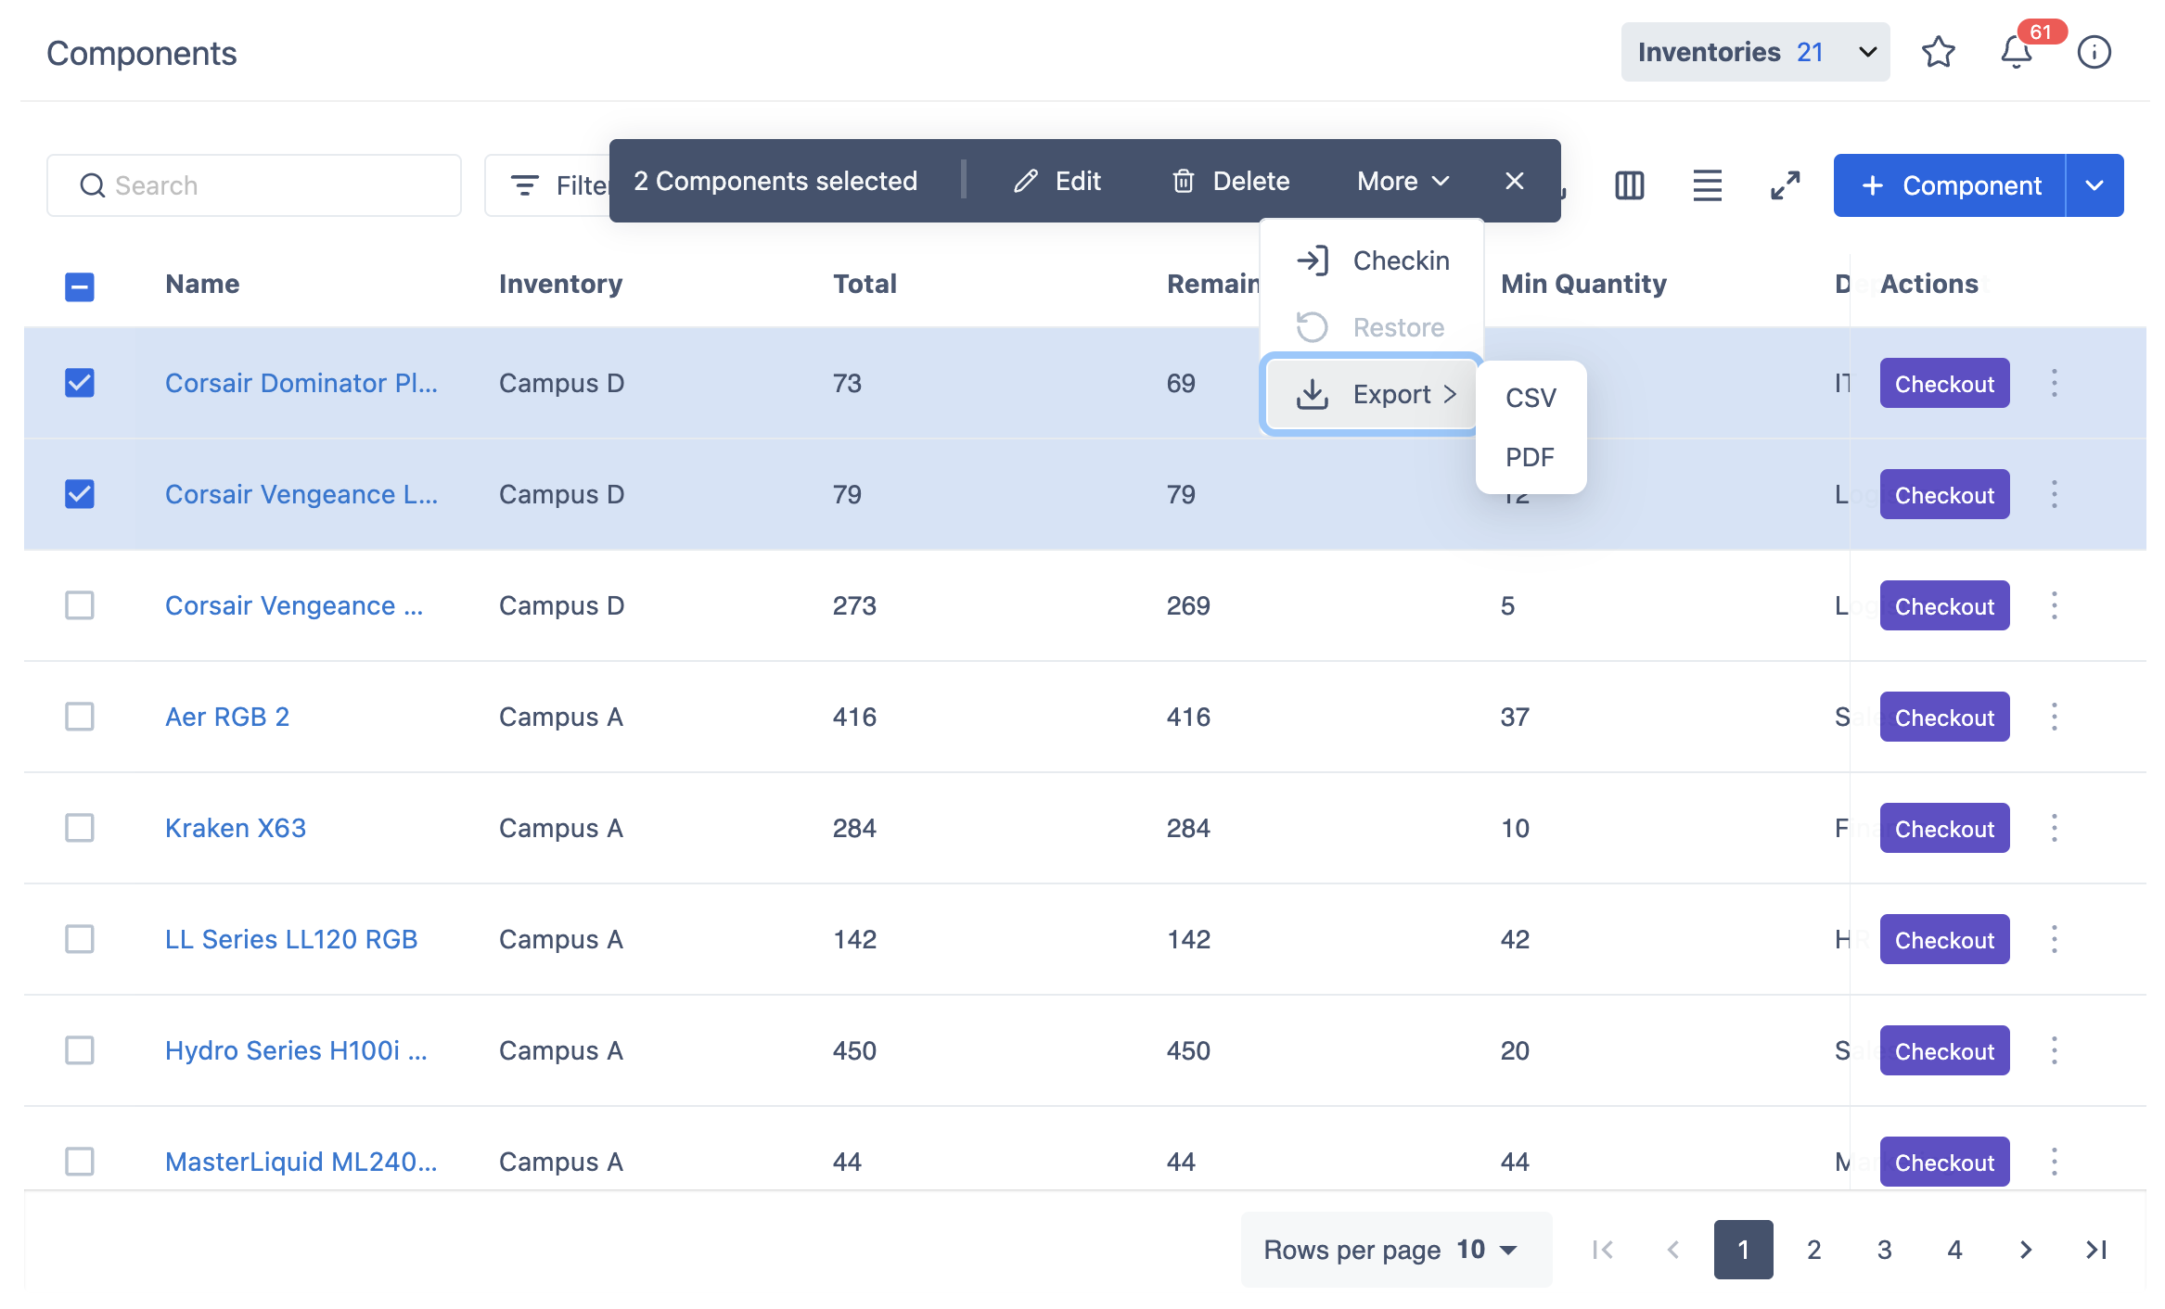Click the row density lines icon
The height and width of the screenshot is (1309, 2165).
pyautogui.click(x=1707, y=185)
